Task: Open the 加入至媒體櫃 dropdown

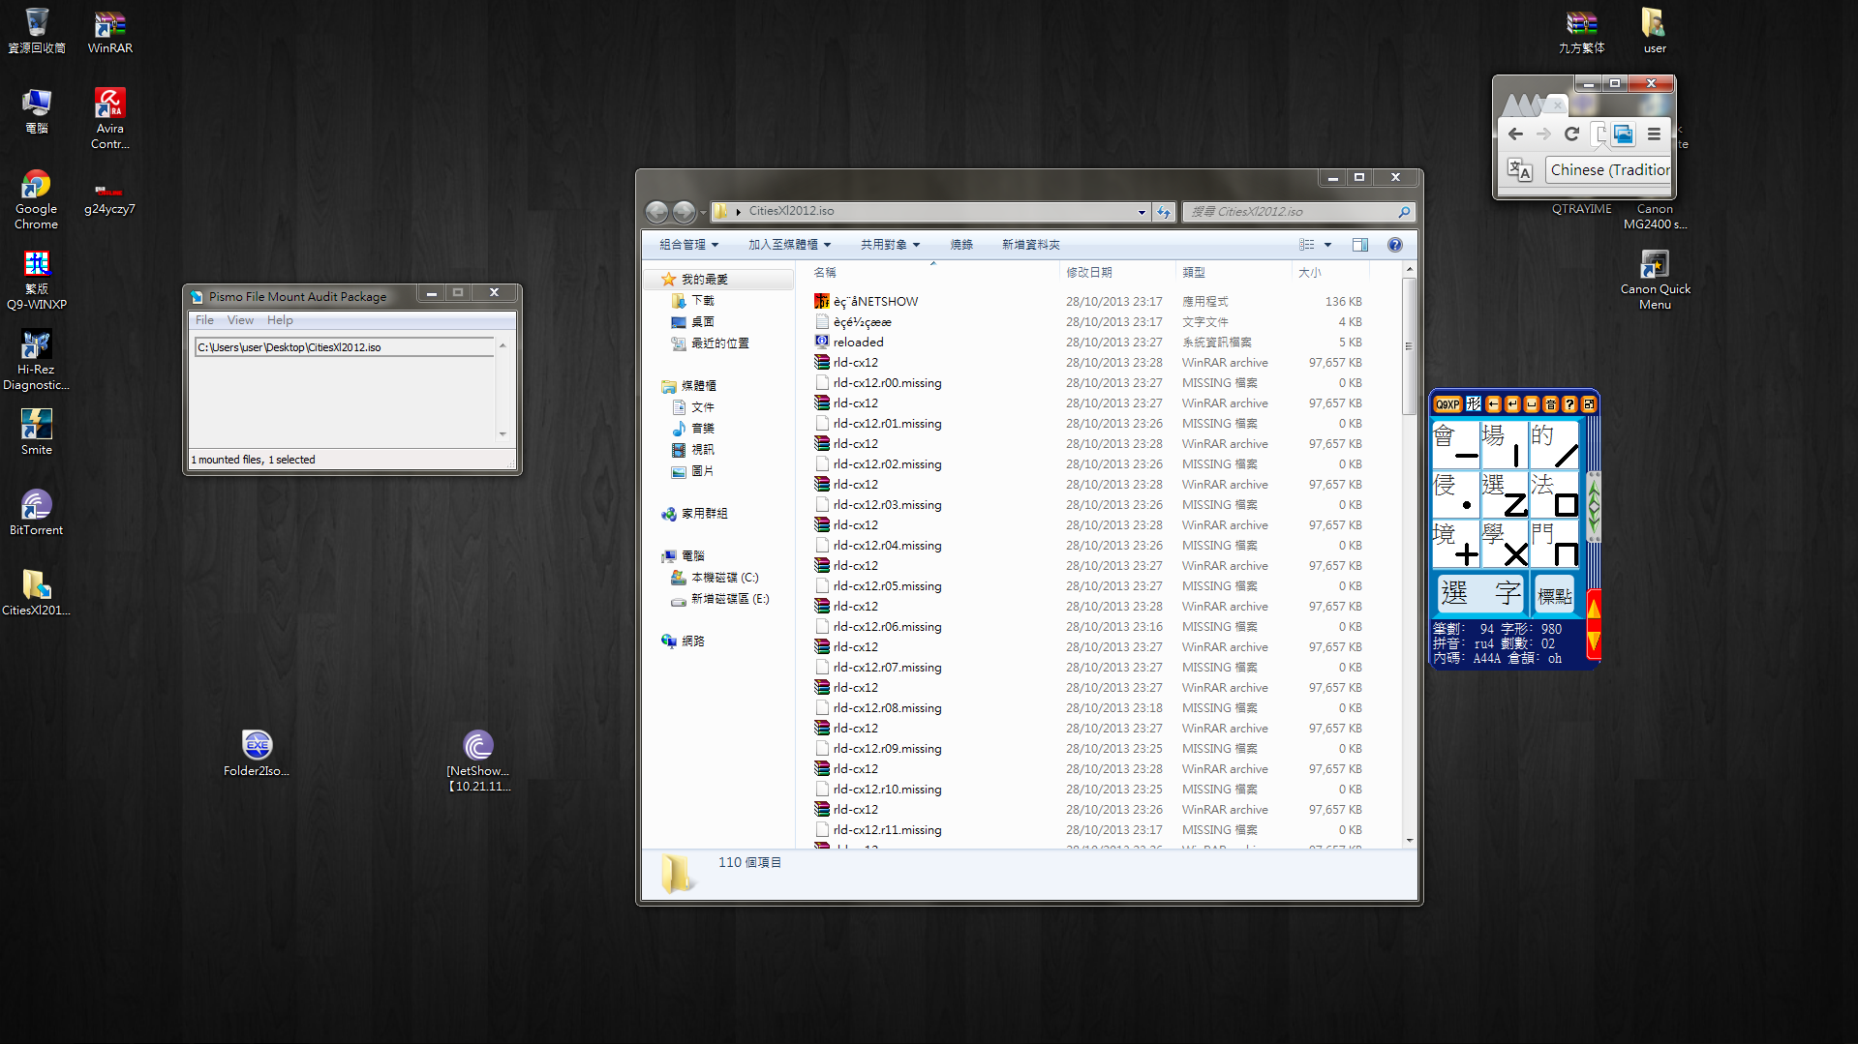Action: click(x=789, y=245)
